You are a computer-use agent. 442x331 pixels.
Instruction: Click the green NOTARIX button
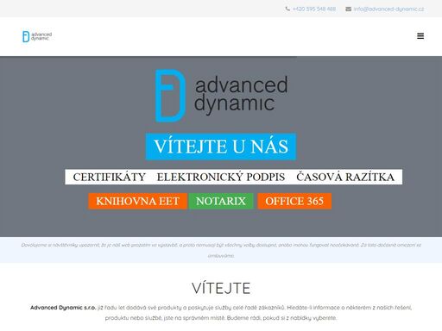point(221,201)
